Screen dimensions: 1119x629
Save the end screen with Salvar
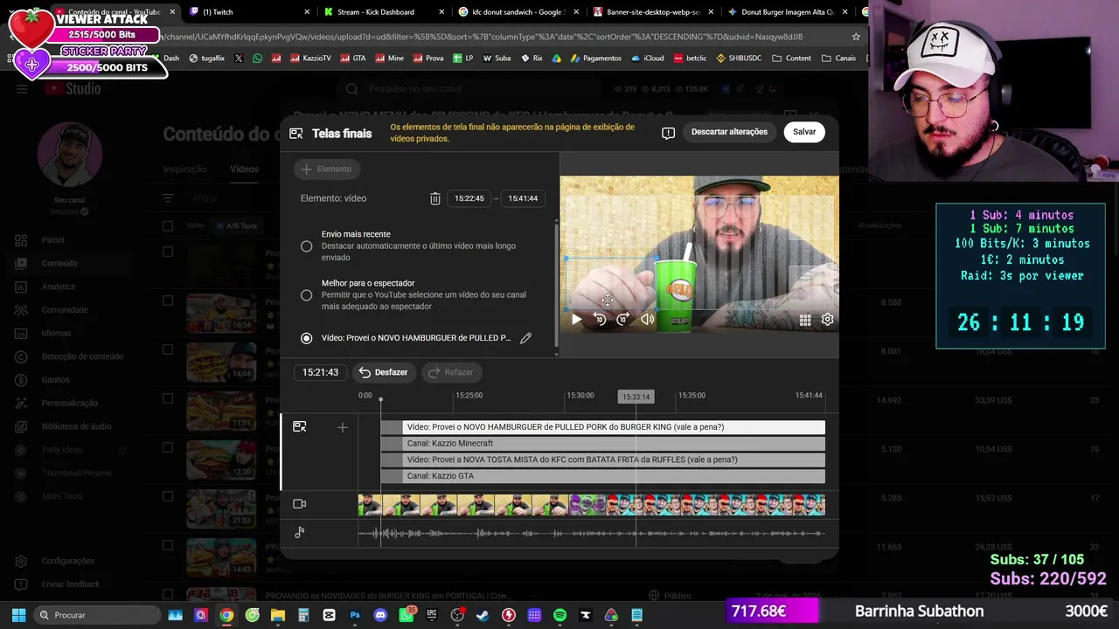(804, 132)
